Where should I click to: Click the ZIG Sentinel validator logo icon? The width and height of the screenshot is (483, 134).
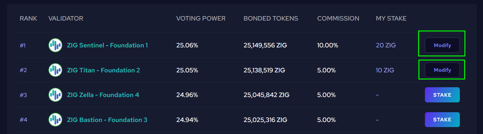click(x=55, y=45)
